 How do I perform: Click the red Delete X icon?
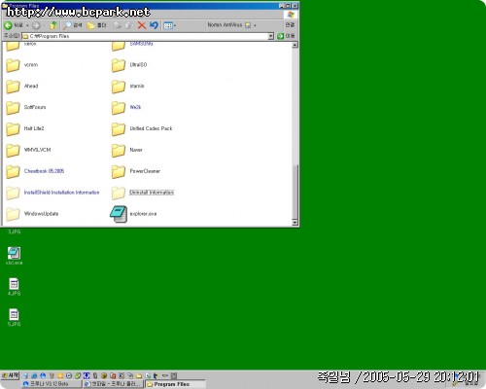(x=142, y=25)
